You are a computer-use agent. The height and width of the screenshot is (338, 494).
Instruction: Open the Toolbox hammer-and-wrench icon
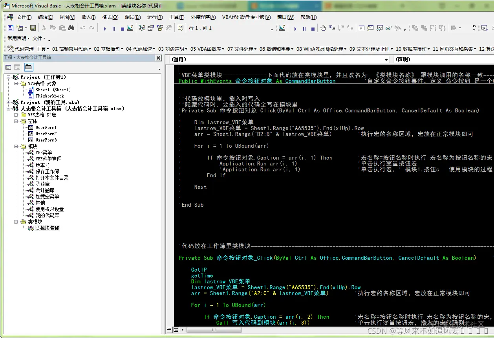pos(168,28)
